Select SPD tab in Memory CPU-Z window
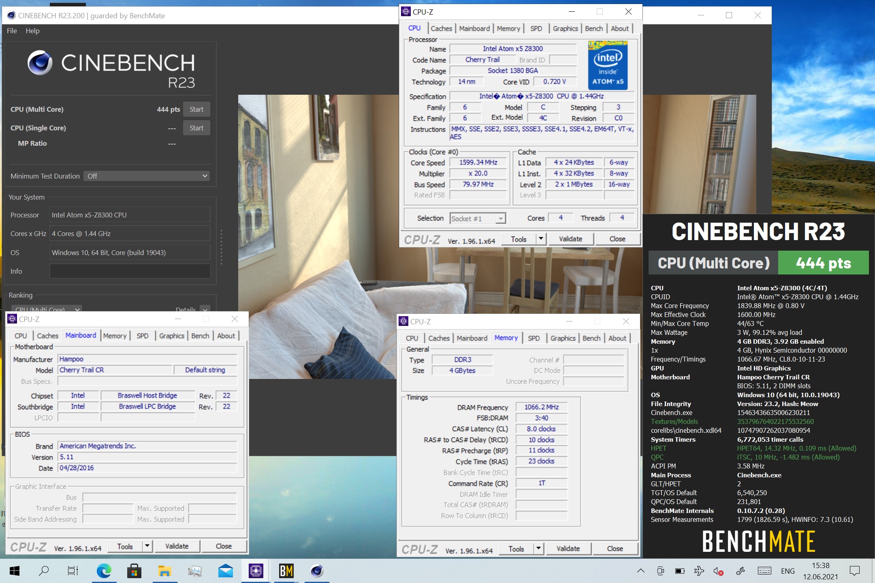The image size is (875, 583). pos(534,338)
